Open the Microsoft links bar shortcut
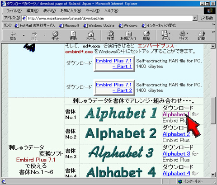 click(69, 25)
